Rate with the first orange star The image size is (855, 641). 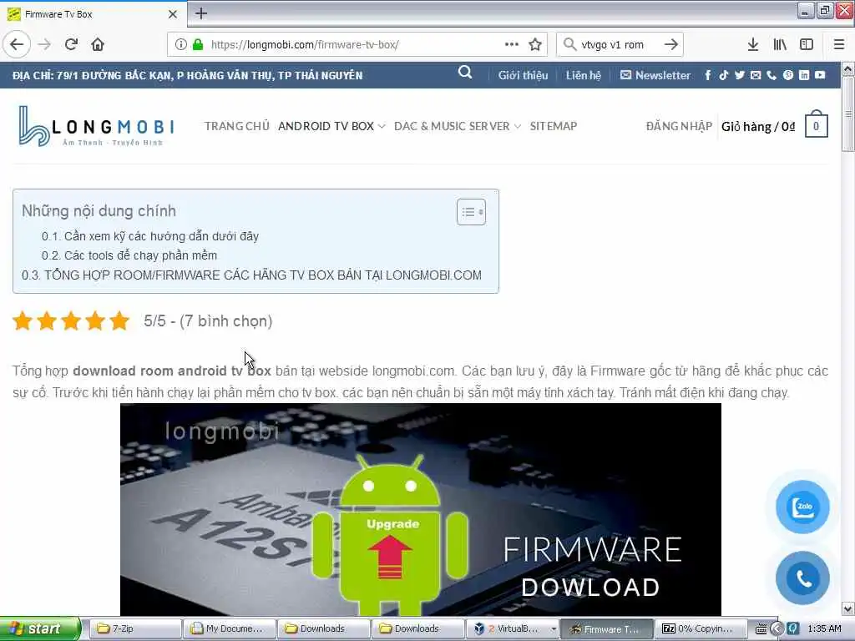tap(23, 321)
